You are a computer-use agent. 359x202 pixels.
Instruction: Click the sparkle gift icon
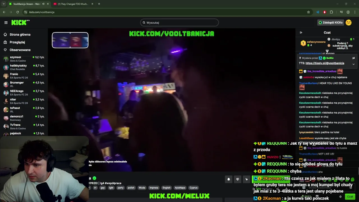click(247, 179)
